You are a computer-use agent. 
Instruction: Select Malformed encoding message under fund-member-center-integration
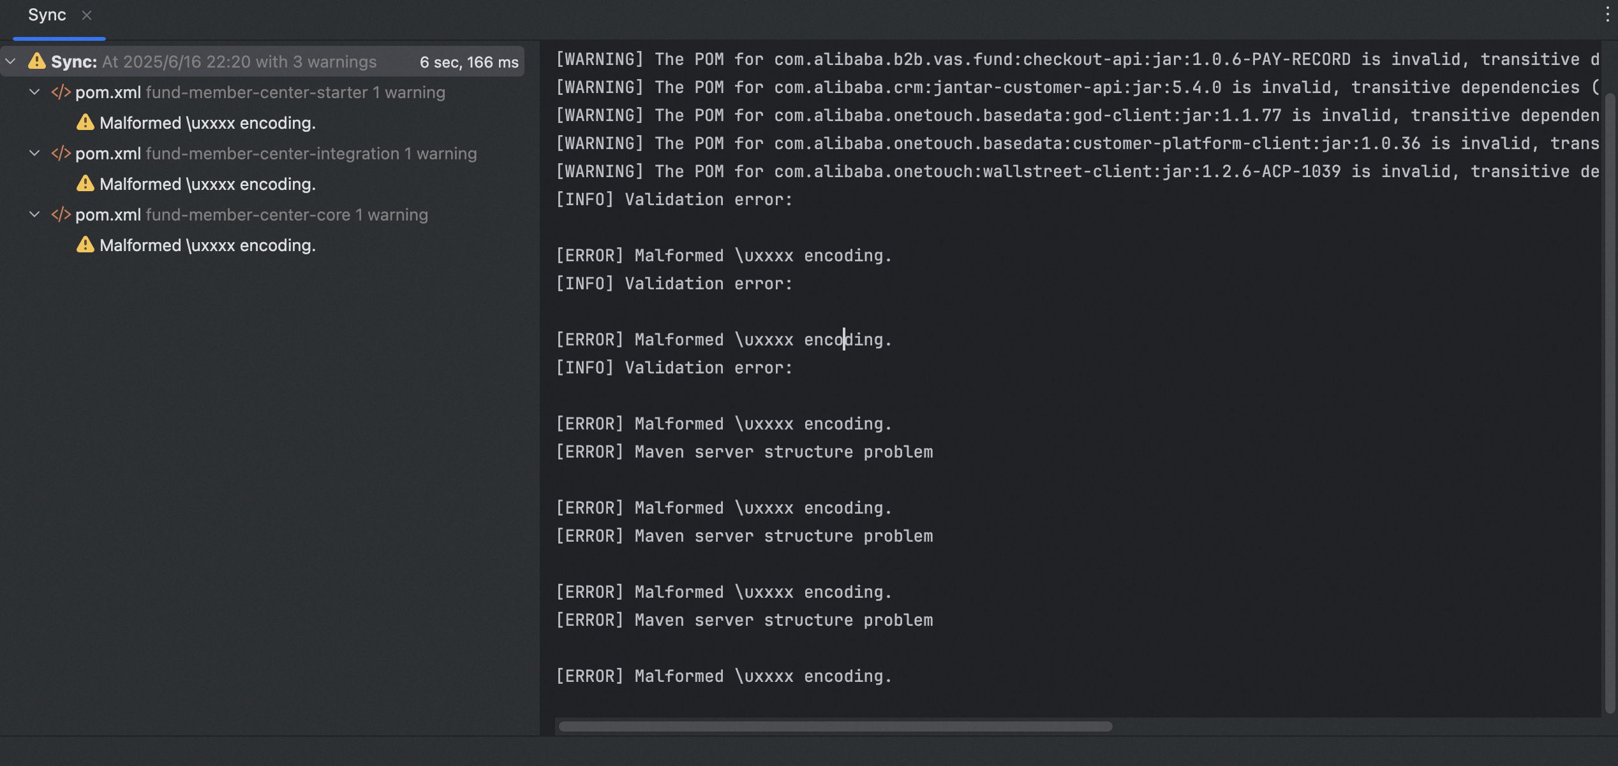(x=207, y=184)
